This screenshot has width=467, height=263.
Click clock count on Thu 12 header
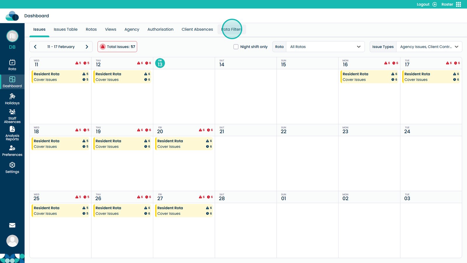point(148,63)
